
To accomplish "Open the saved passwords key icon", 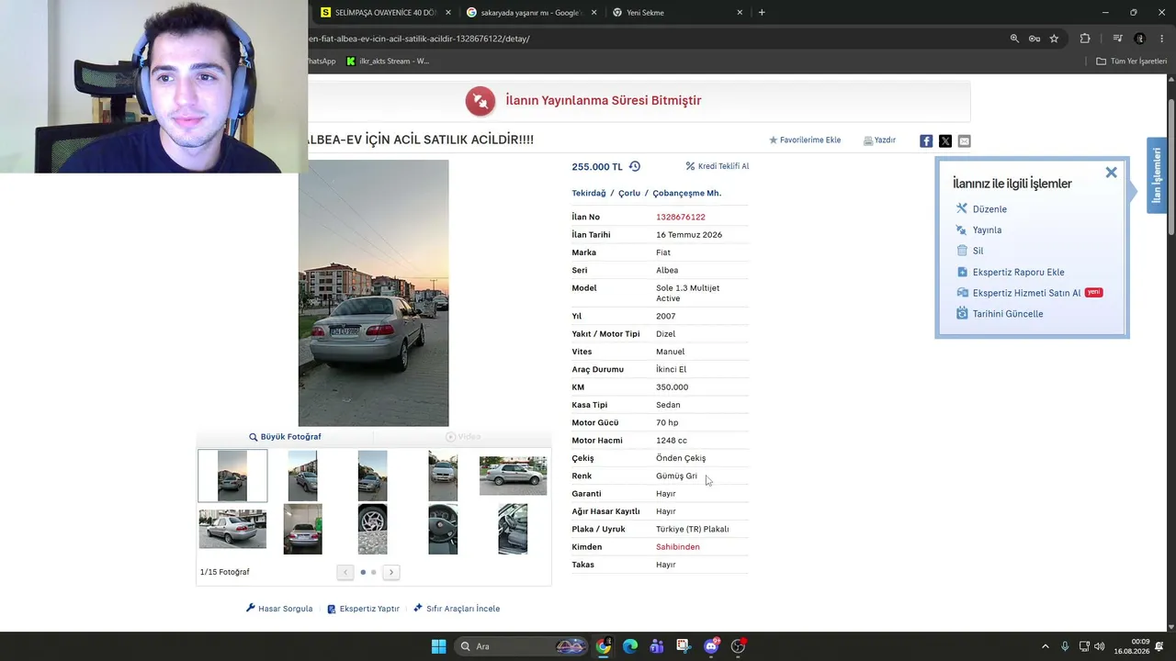I will pos(1035,39).
